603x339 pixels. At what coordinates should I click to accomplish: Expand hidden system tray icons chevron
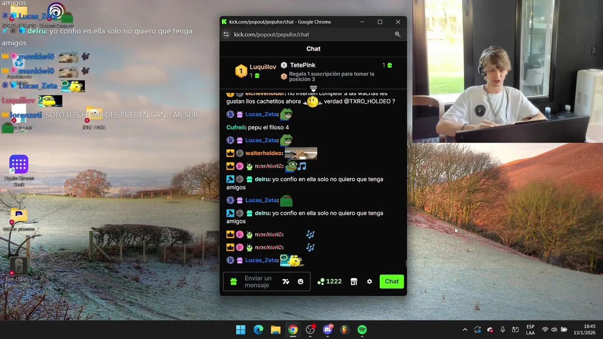point(465,330)
